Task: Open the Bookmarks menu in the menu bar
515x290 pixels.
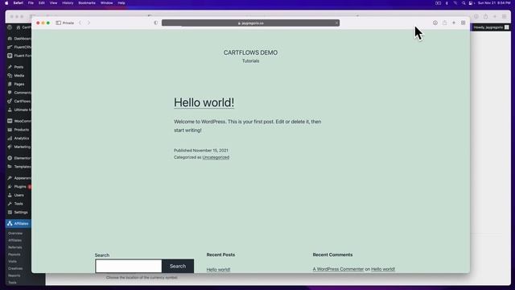Action: [x=87, y=3]
